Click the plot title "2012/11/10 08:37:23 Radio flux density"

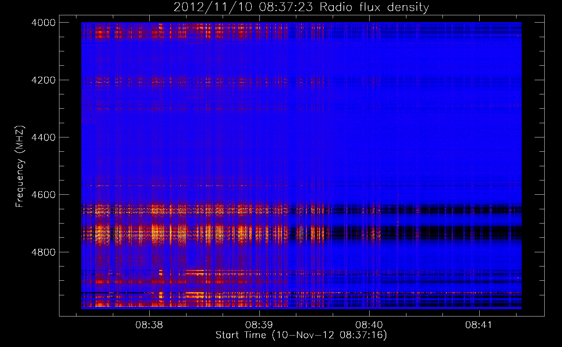click(x=301, y=7)
